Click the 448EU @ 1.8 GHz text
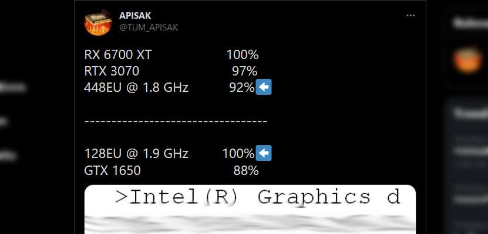This screenshot has width=488, height=234. coord(137,88)
